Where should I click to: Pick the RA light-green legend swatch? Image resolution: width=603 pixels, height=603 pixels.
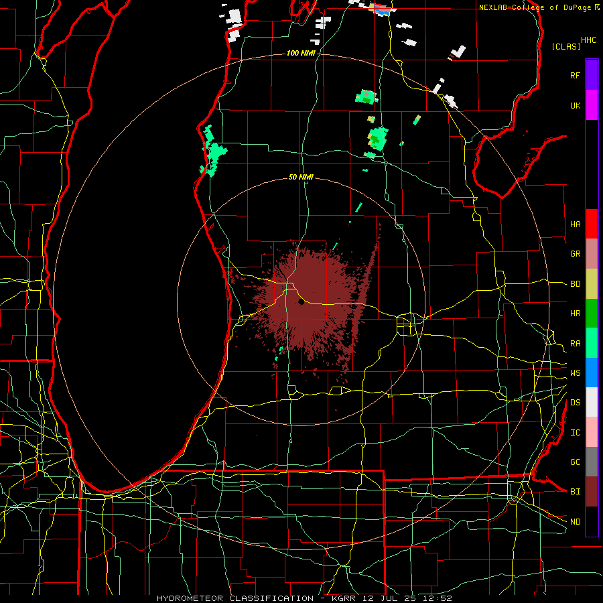pyautogui.click(x=592, y=343)
